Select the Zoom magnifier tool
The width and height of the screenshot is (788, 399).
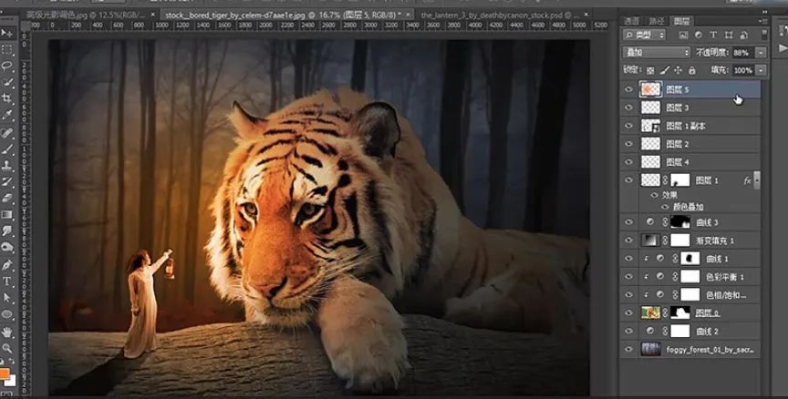coord(6,347)
